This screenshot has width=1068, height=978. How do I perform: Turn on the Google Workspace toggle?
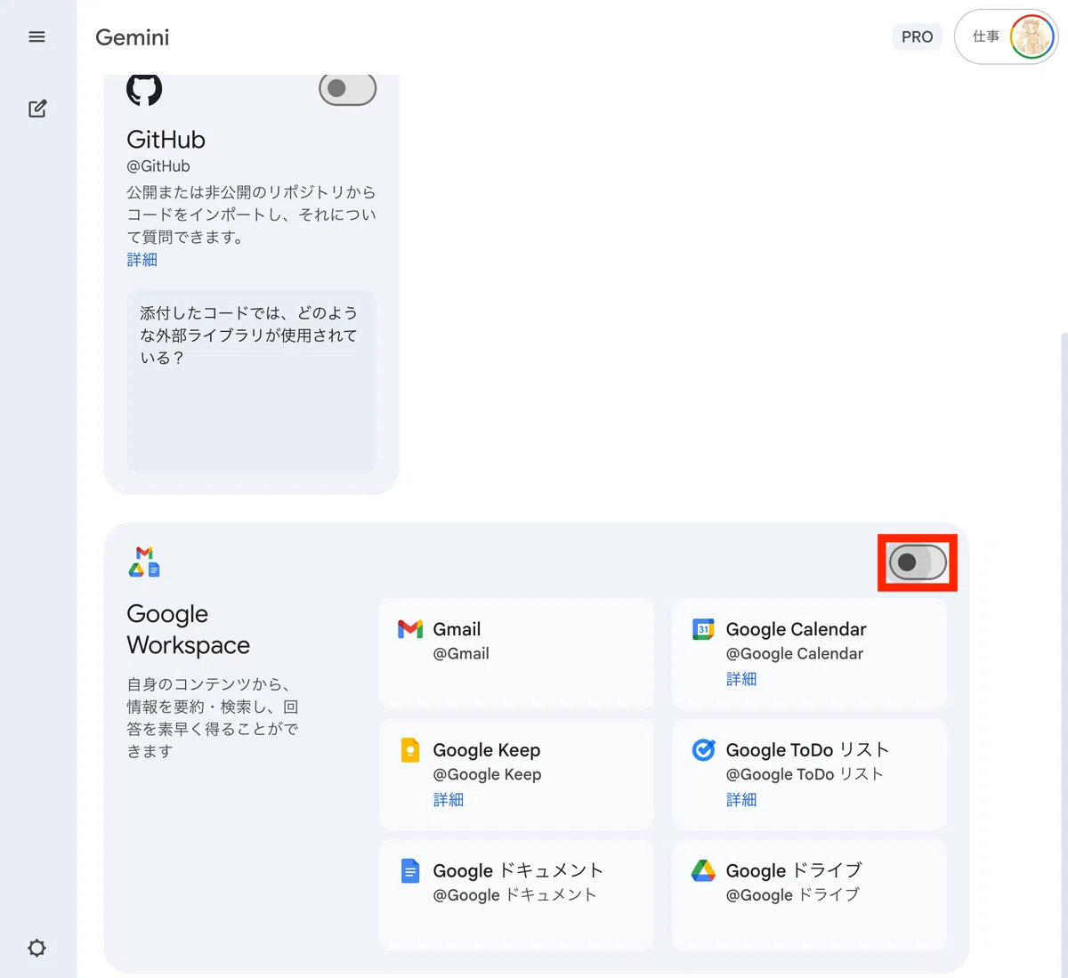(918, 562)
